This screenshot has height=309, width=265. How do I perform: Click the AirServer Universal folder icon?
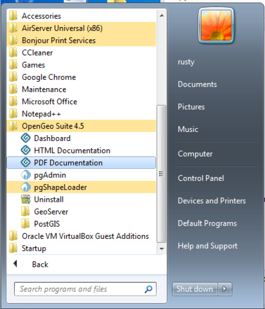tap(13, 28)
